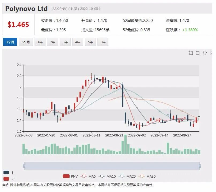216x192 pixels.
Task: Click the x-axis label 2022-07-20
Action: (x=46, y=135)
